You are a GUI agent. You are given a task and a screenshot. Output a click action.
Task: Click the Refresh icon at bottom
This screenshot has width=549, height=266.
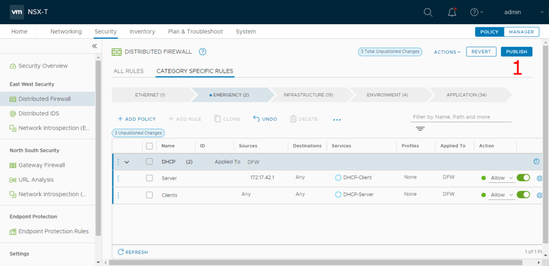point(121,252)
